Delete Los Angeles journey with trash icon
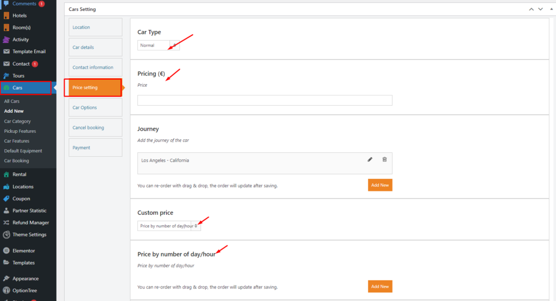The image size is (556, 301). [x=384, y=159]
